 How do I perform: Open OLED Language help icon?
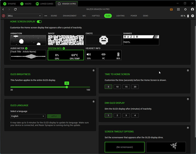(94, 102)
